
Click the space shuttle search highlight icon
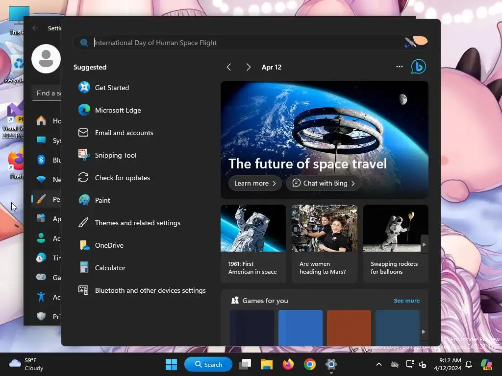tap(416, 42)
